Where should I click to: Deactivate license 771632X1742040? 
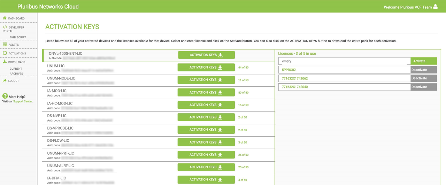pos(424,87)
